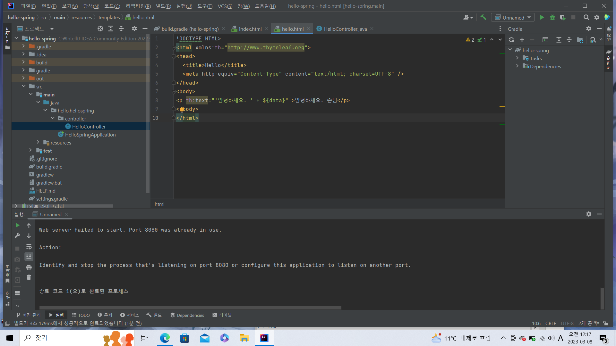The width and height of the screenshot is (616, 346).
Task: Clear console output trash icon
Action: tap(29, 277)
